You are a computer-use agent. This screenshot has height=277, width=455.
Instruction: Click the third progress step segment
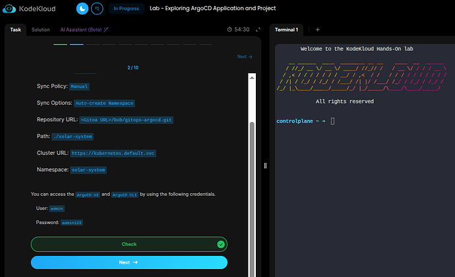pyautogui.click(x=93, y=44)
